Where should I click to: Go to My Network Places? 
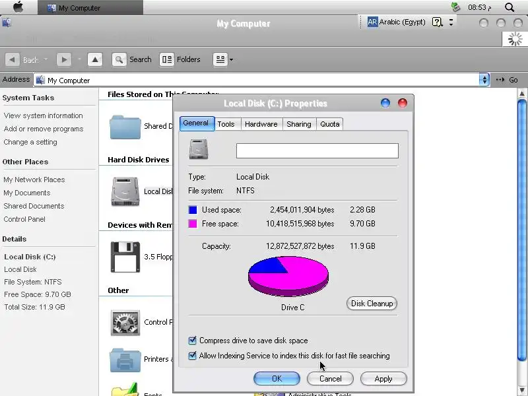(34, 180)
